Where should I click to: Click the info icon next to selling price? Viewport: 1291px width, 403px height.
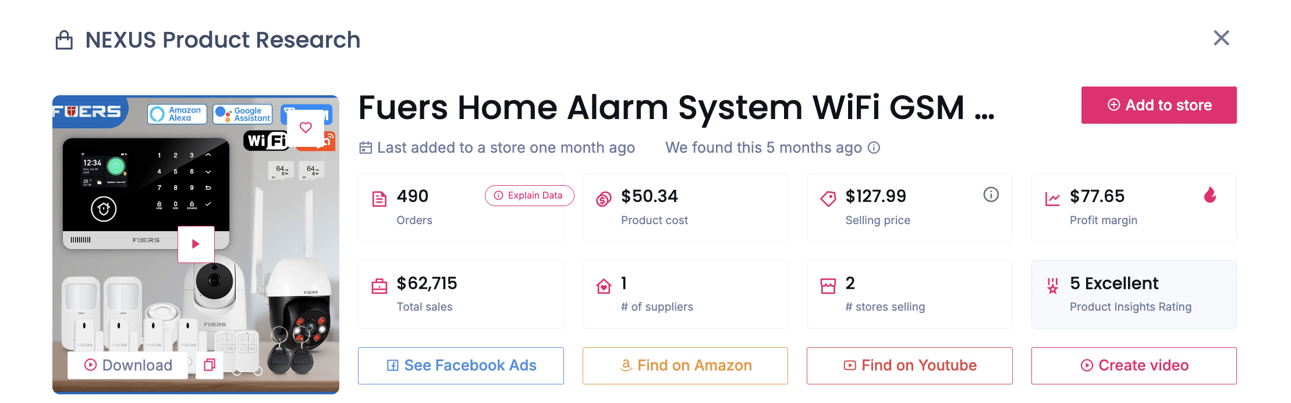[991, 195]
